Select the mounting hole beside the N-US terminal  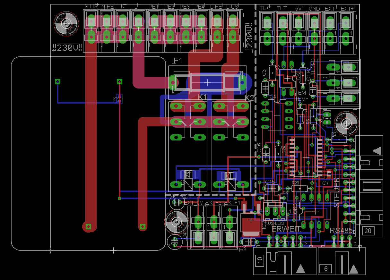coord(66,23)
